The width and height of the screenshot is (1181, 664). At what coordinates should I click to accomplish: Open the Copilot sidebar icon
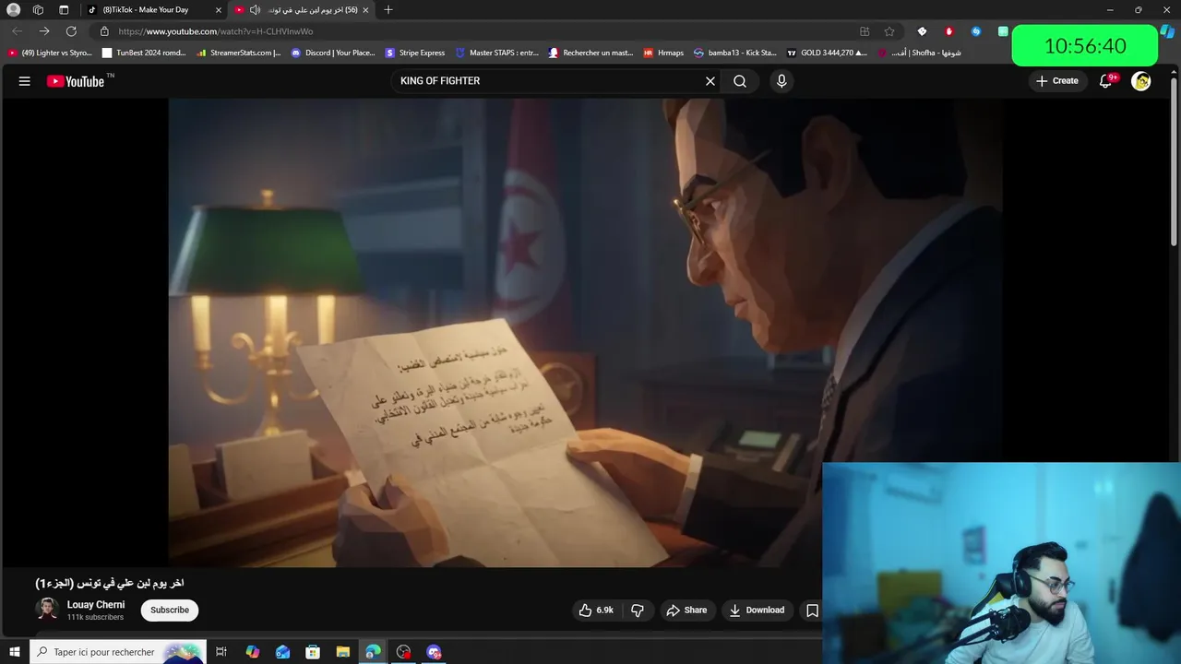tap(1168, 31)
